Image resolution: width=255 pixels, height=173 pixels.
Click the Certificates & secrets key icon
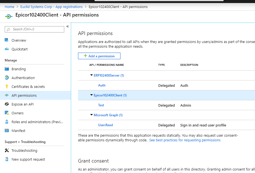pyautogui.click(x=7, y=86)
